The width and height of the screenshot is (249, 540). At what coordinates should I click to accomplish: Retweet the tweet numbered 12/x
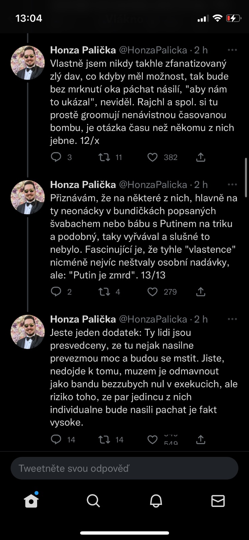click(x=104, y=157)
